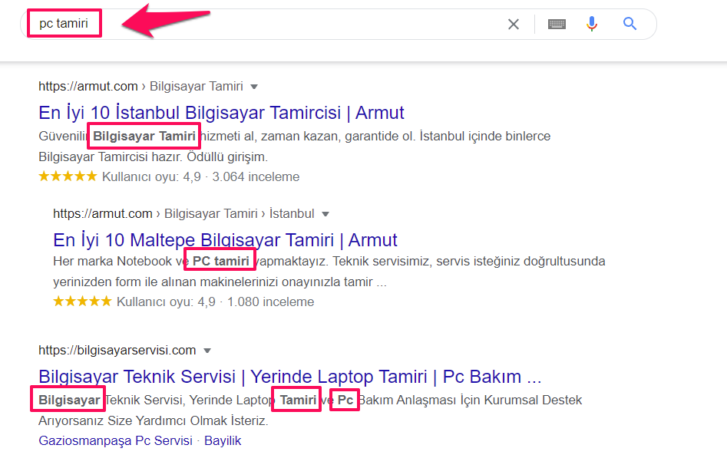Image resolution: width=727 pixels, height=468 pixels.
Task: Click the 'https://armut.com › Bilgisayar Tamiri › İstanbul' breadcrumb
Action: [183, 213]
